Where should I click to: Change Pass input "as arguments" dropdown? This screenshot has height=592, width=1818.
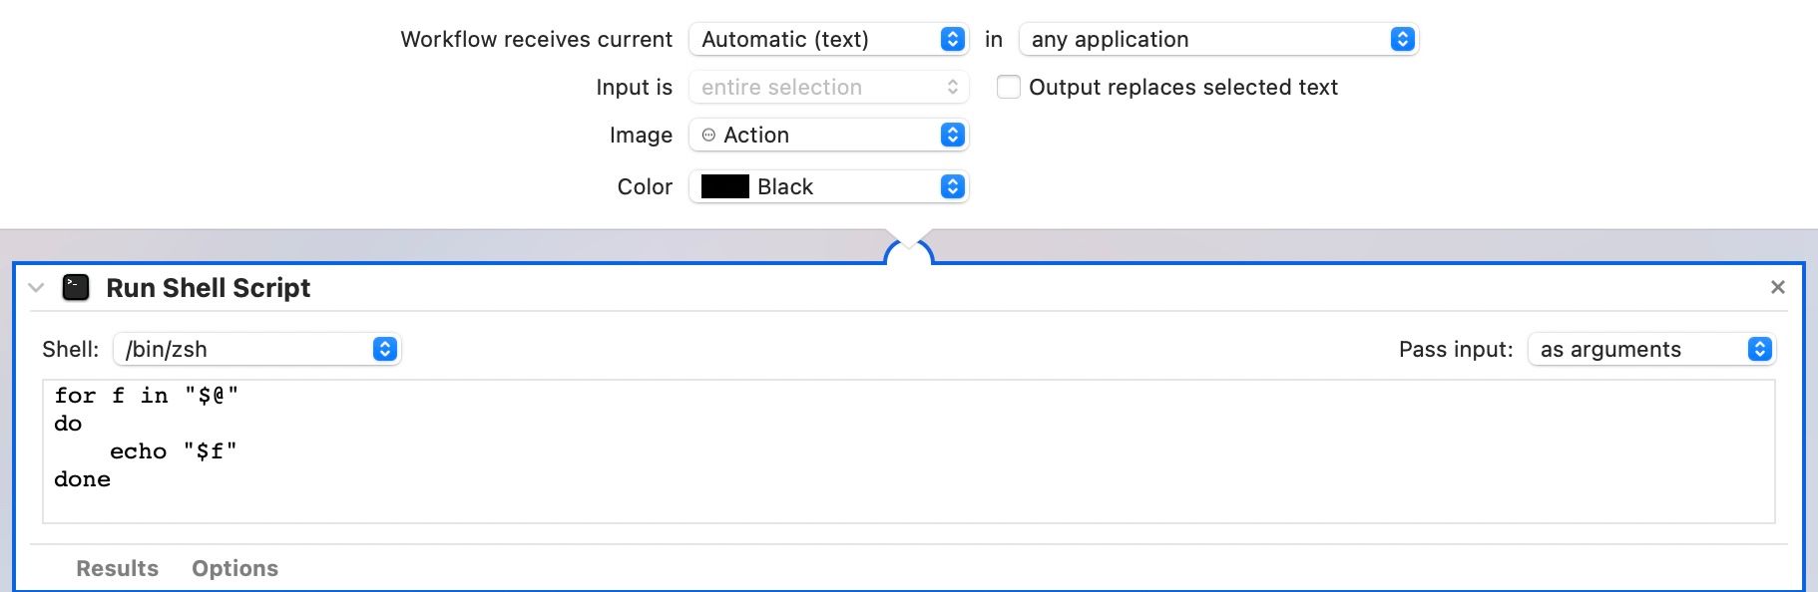click(1650, 350)
